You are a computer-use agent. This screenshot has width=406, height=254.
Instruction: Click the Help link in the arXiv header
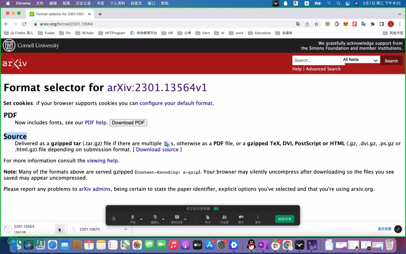pyautogui.click(x=297, y=69)
